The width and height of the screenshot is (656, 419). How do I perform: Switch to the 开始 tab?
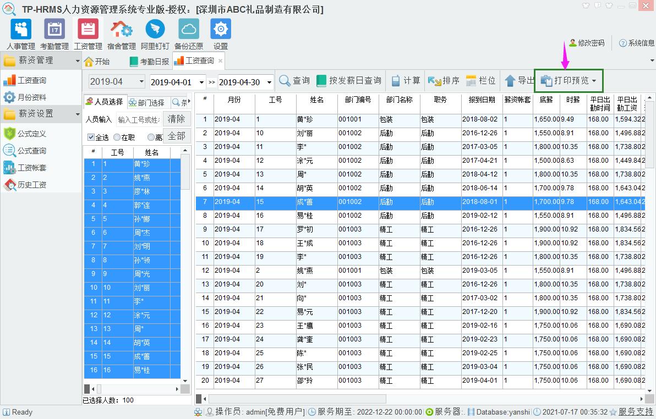coord(97,62)
